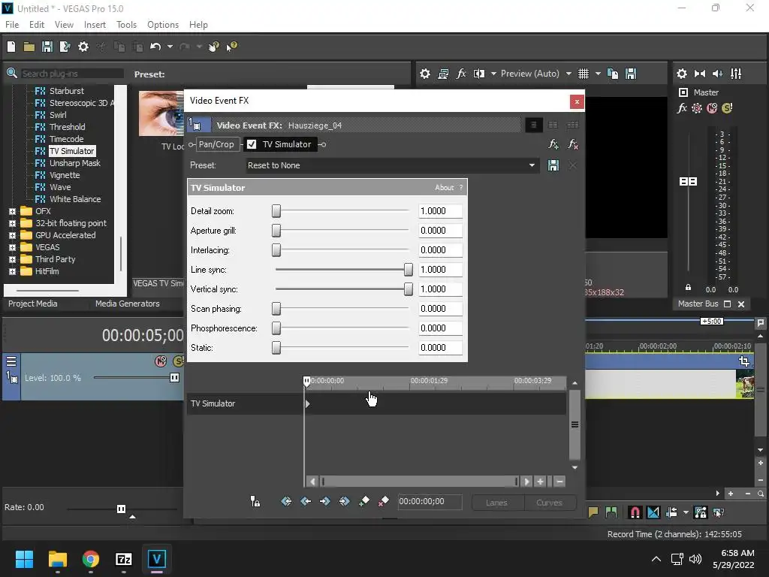Image resolution: width=769 pixels, height=577 pixels.
Task: Switch to Project Media tab
Action: tap(33, 304)
